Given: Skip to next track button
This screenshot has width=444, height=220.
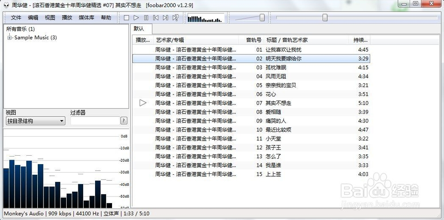Looking at the screenshot, I should tap(166, 18).
